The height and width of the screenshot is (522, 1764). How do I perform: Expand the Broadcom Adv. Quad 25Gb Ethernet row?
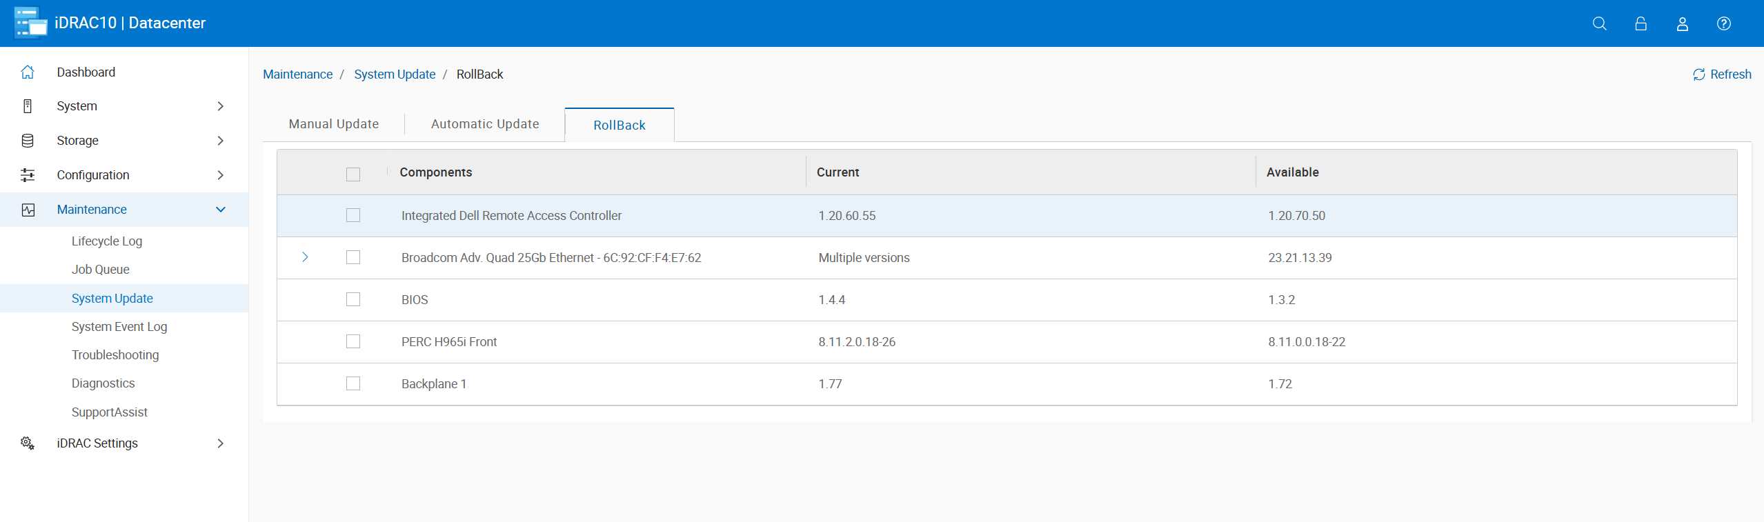(305, 257)
